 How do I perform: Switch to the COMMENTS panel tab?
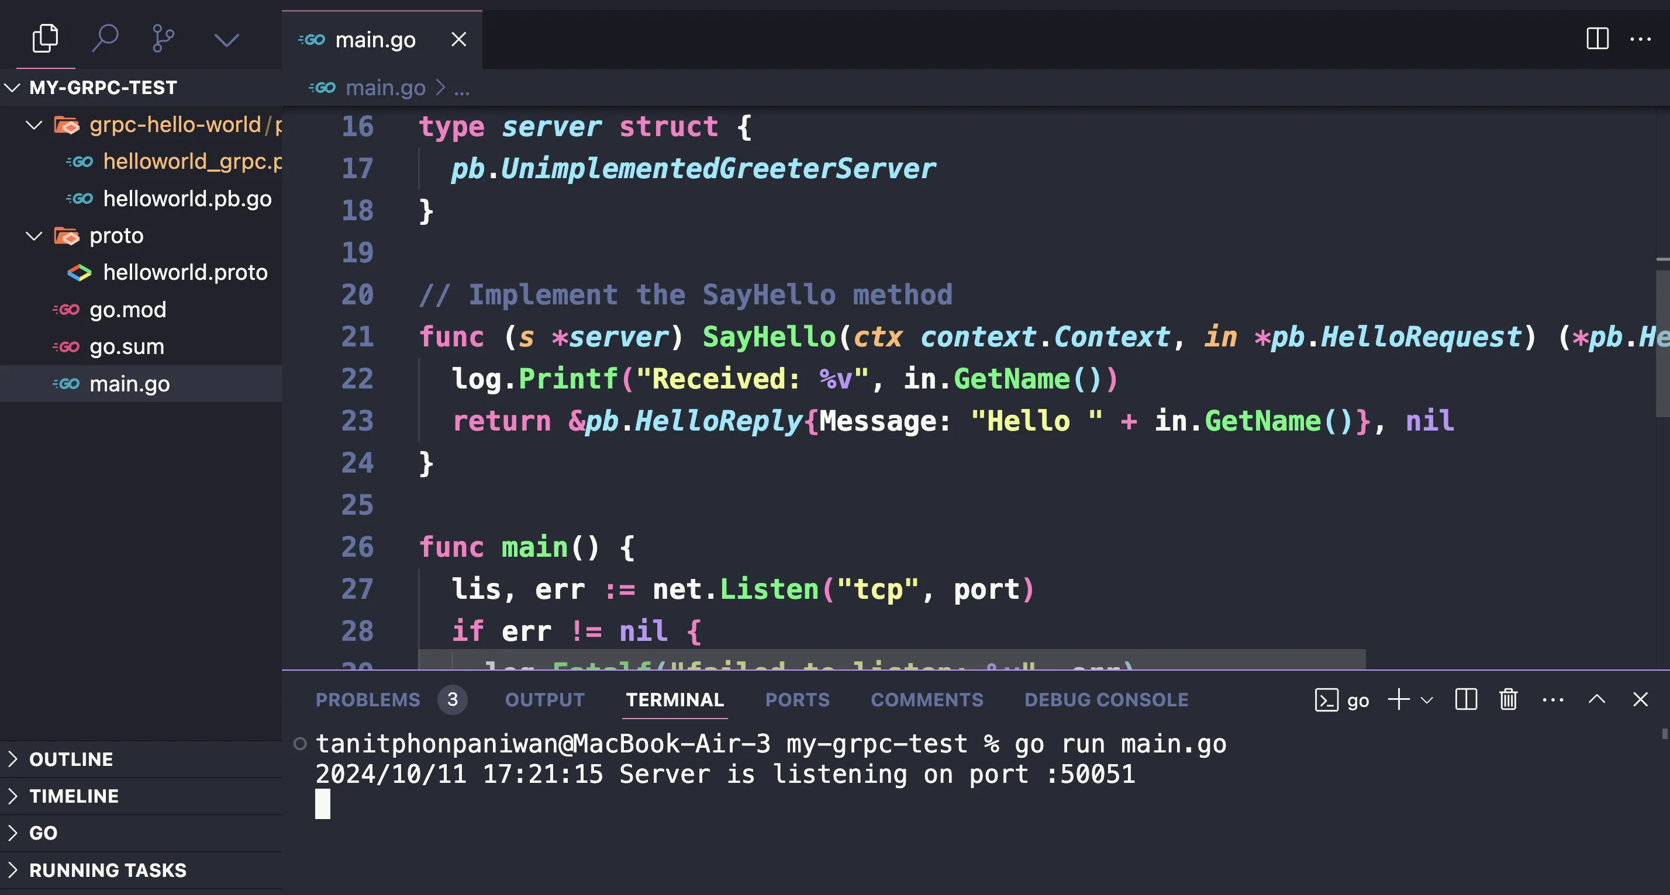tap(926, 699)
